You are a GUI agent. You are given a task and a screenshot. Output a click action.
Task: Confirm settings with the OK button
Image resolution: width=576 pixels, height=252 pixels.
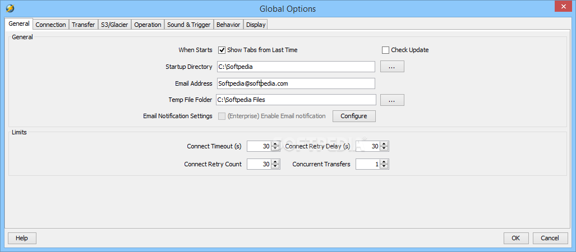pyautogui.click(x=516, y=238)
